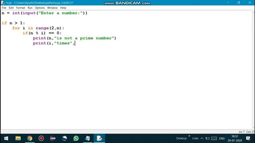Open the globe browser icon in taskbar
Image resolution: width=255 pixels, height=143 pixels.
(x=65, y=138)
